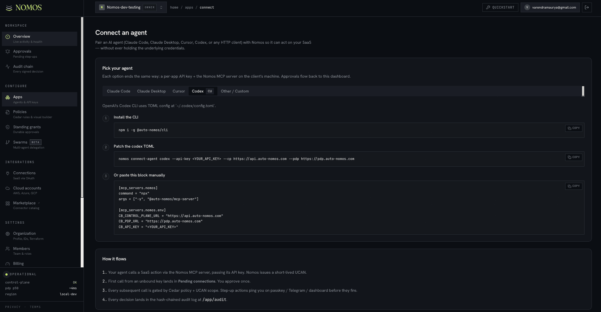Image resolution: width=601 pixels, height=312 pixels.
Task: Click the control-plane 'OK' status
Action: [75, 283]
